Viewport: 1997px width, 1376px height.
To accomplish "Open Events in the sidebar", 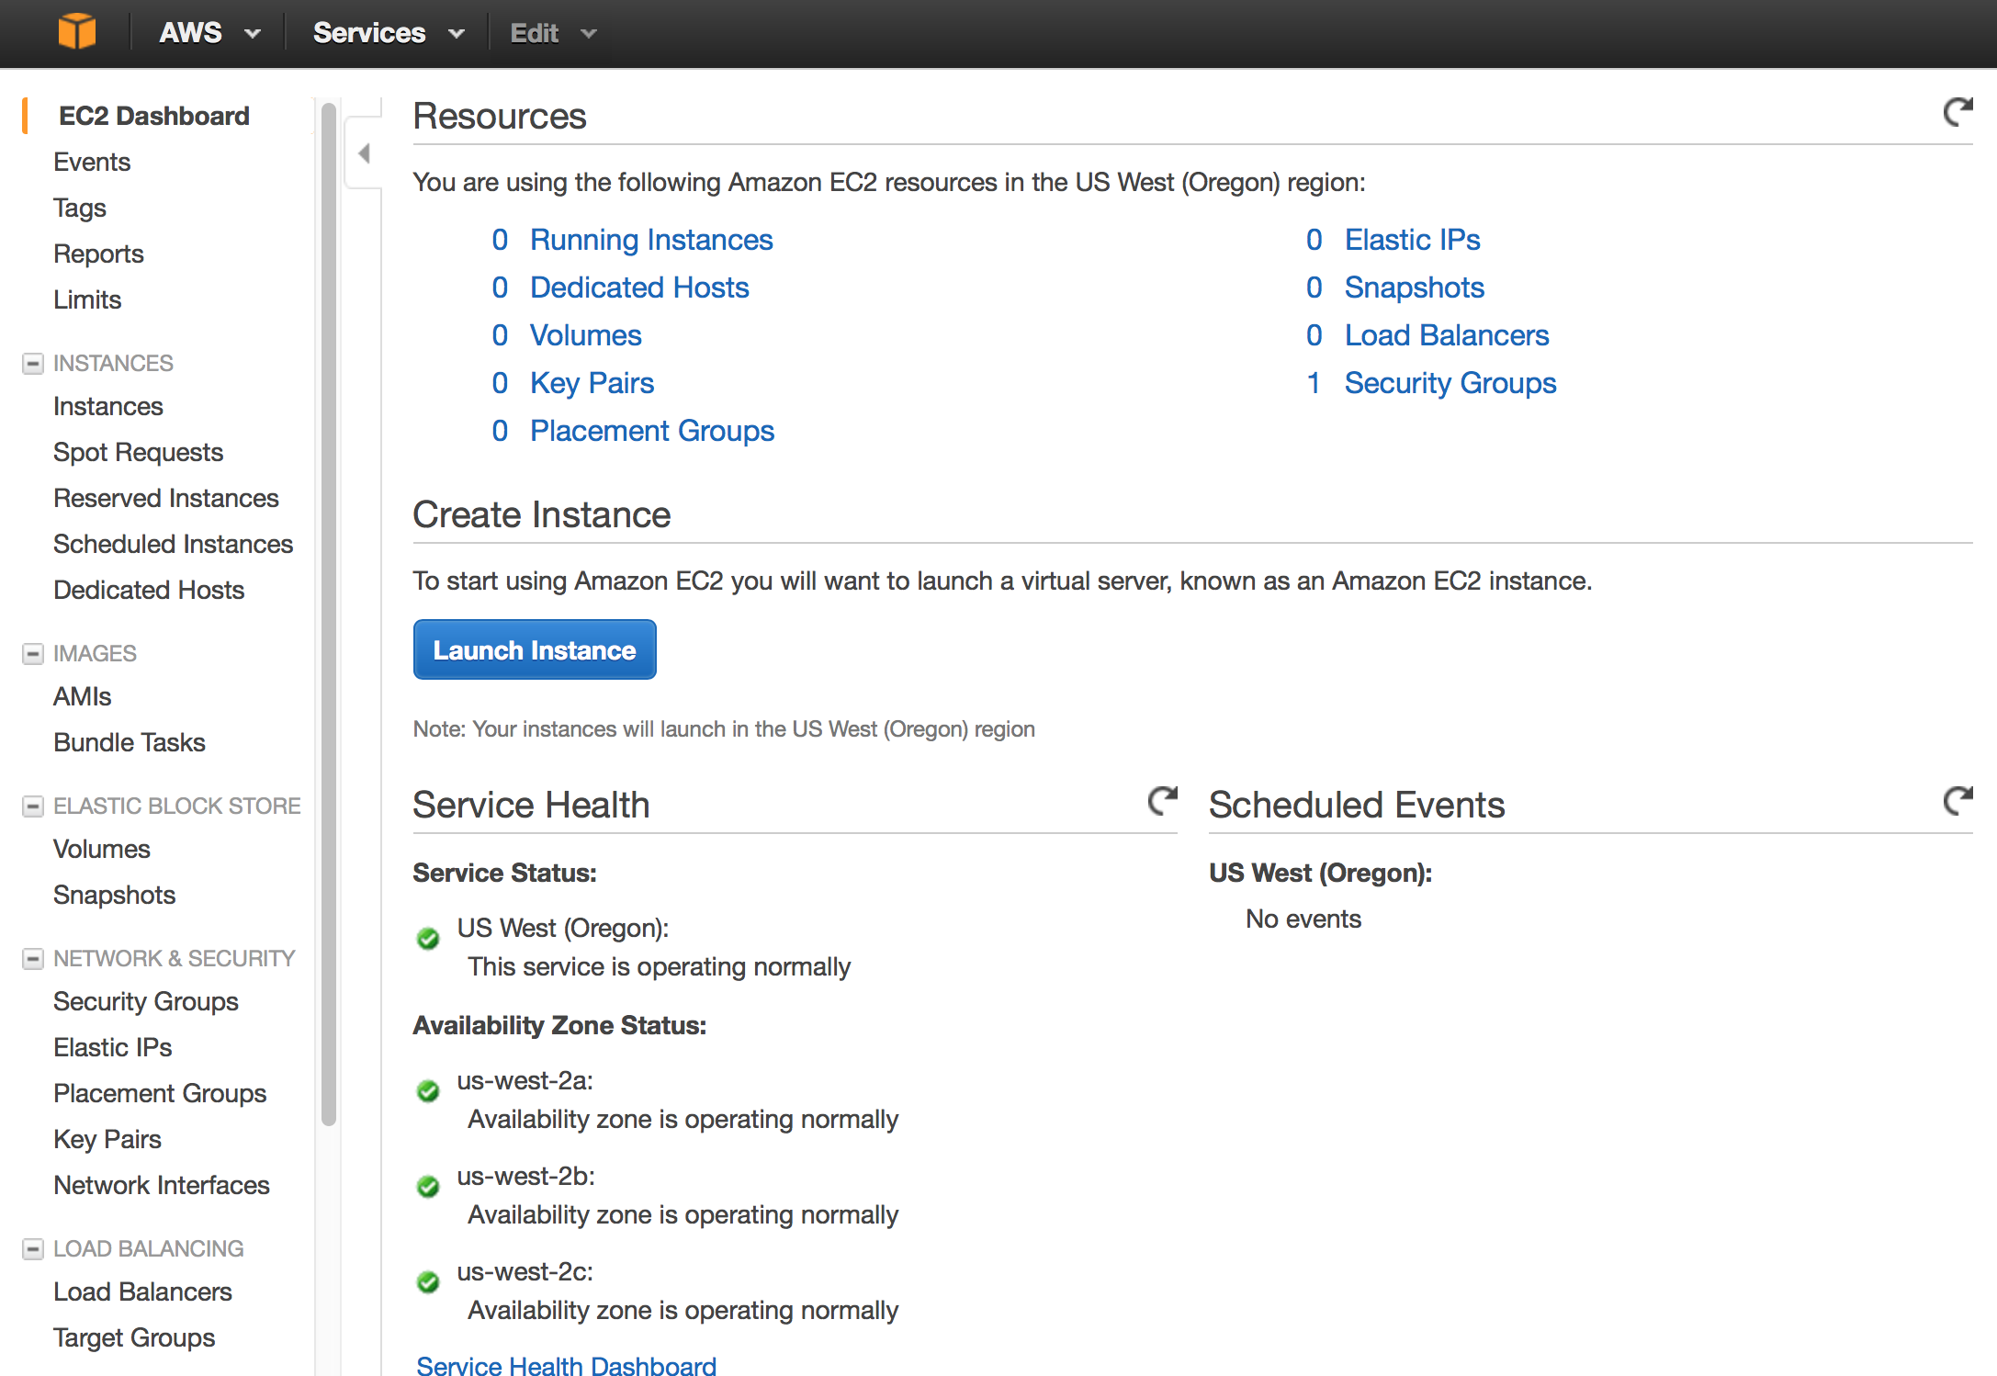I will 92,162.
